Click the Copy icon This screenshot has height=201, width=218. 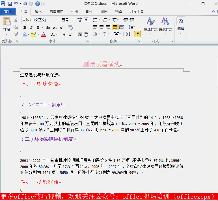click(x=16, y=27)
